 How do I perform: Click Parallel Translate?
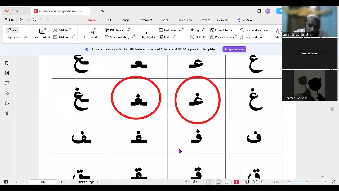224,37
